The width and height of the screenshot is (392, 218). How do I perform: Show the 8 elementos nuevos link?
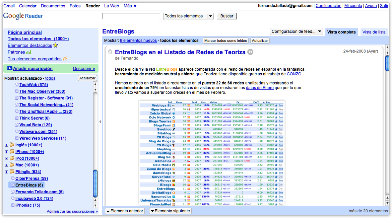click(138, 41)
